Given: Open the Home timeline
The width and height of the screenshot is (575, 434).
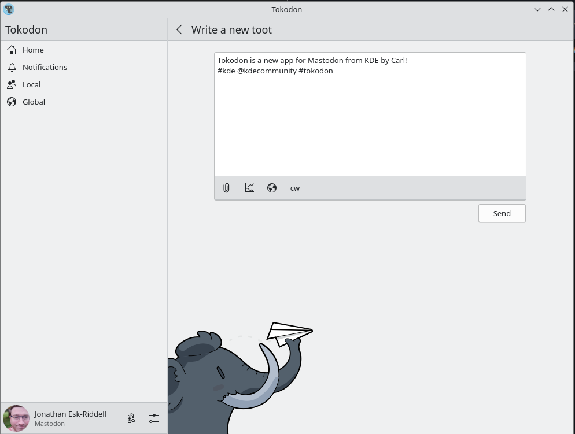Looking at the screenshot, I should 84,50.
